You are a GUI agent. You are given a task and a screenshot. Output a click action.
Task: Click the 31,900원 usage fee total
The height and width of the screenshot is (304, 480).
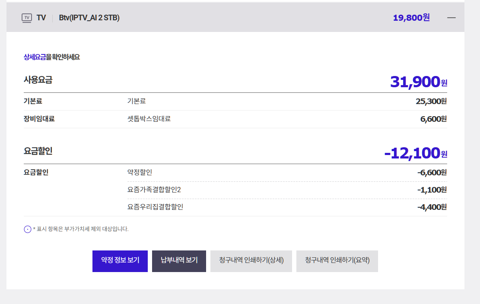click(x=418, y=82)
